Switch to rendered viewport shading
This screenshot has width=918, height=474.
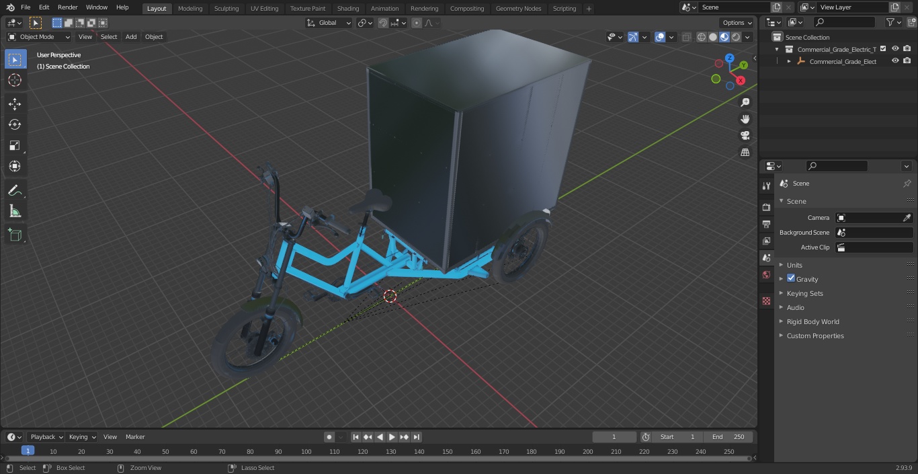point(736,37)
